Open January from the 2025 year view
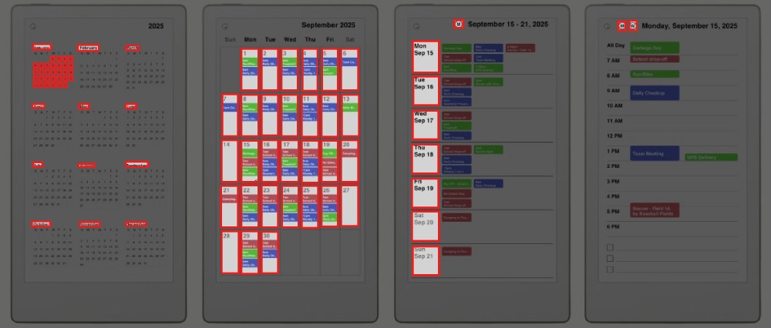Screen dimensions: 771x328 [x=42, y=48]
